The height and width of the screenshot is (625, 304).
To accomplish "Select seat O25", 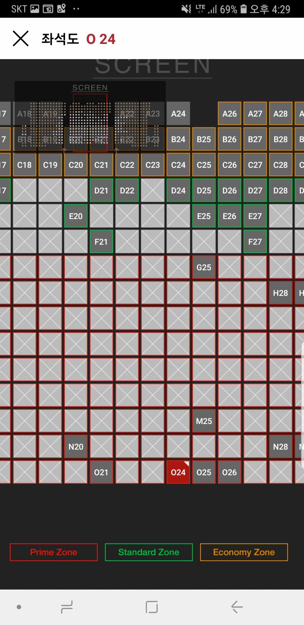I will point(204,472).
